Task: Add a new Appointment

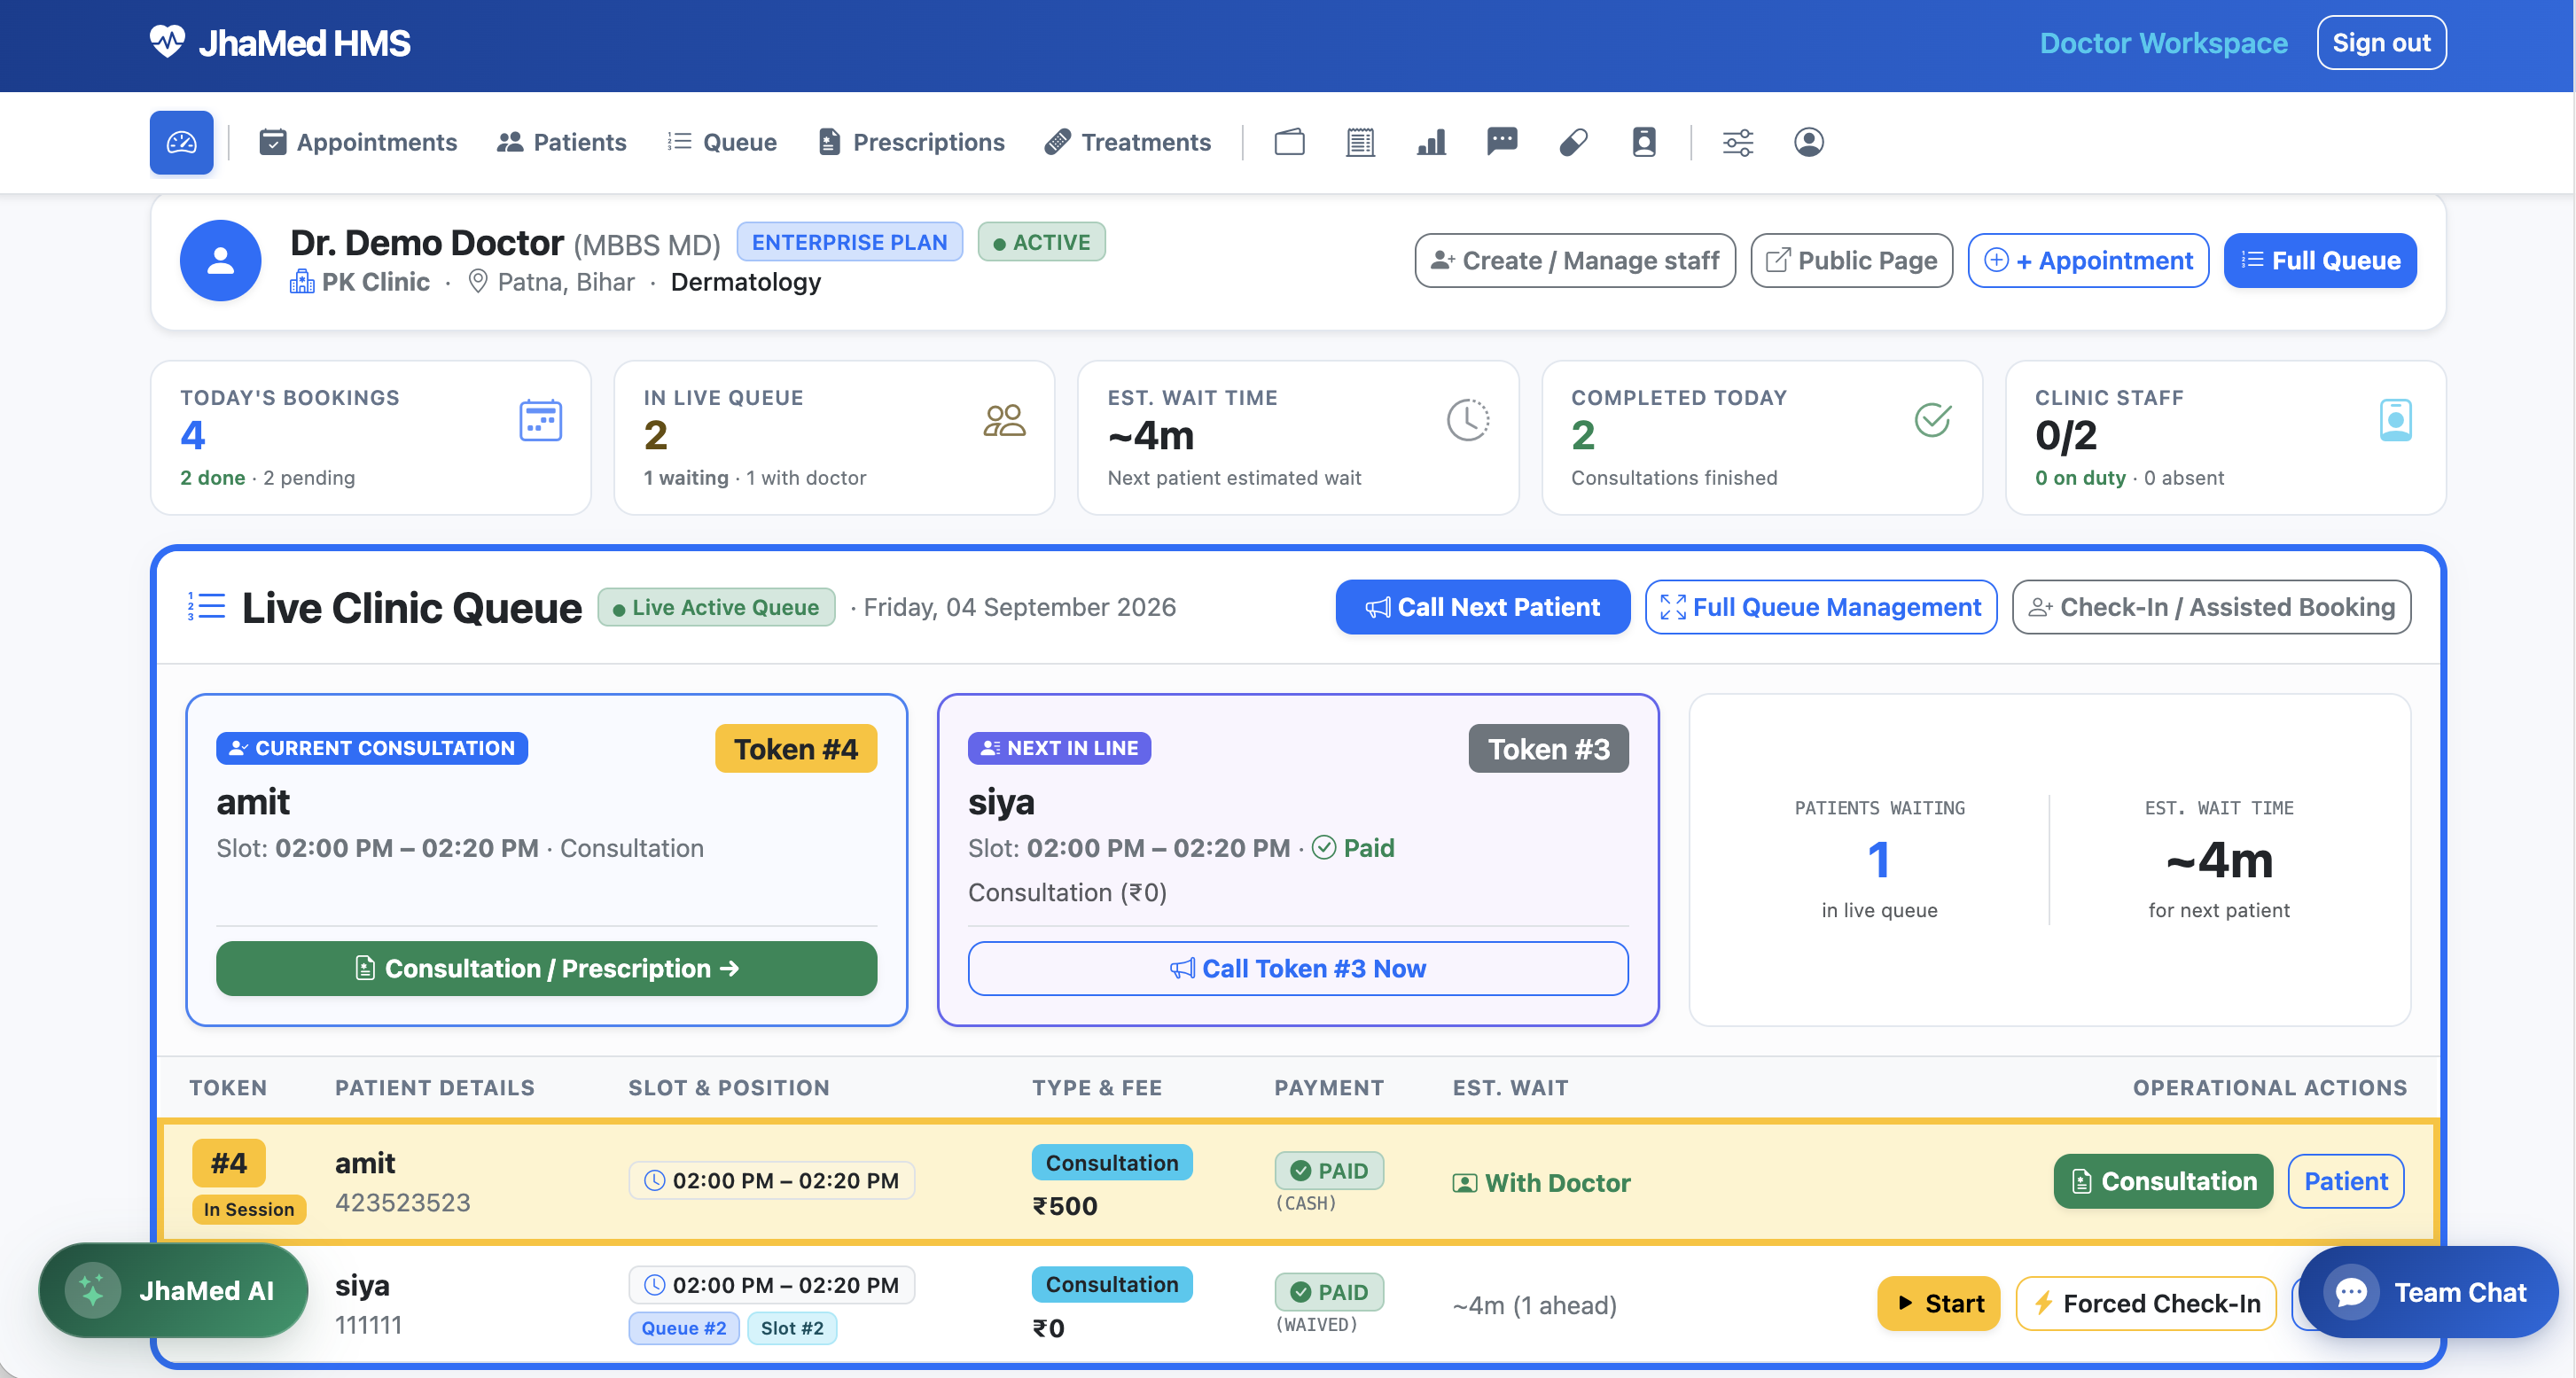Action: [x=2088, y=261]
